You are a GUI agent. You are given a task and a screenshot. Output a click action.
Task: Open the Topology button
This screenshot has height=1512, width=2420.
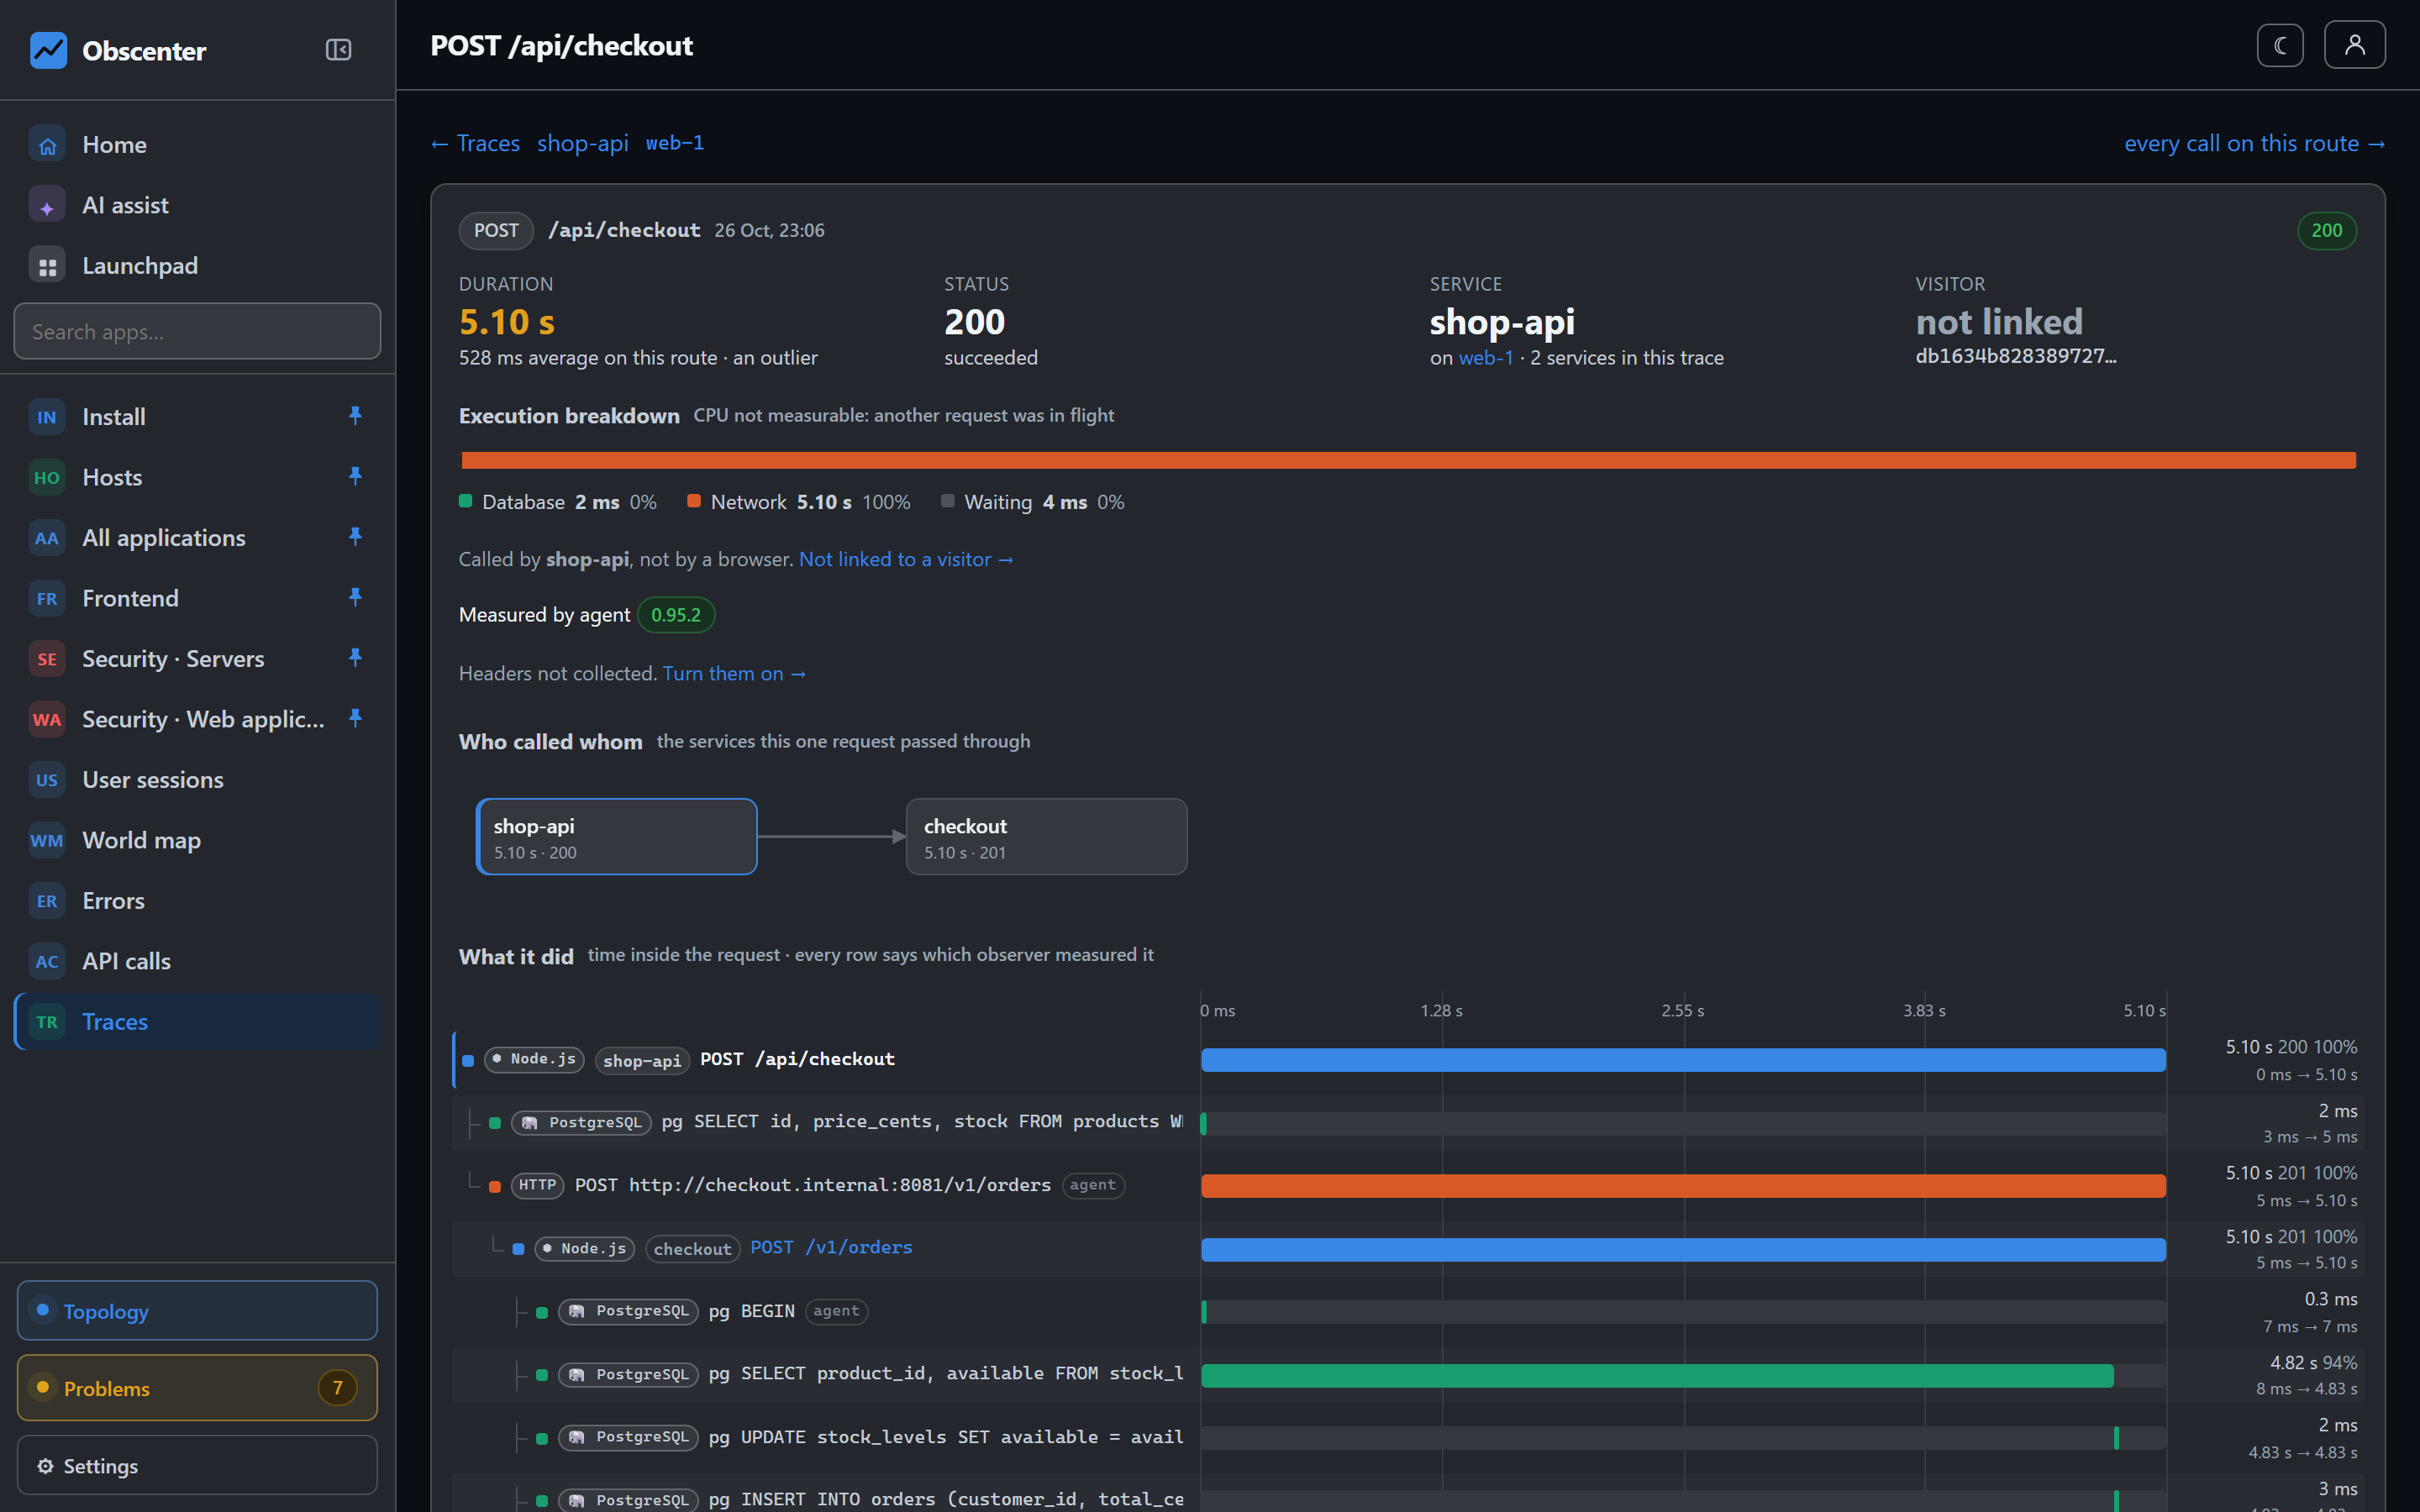pos(197,1311)
